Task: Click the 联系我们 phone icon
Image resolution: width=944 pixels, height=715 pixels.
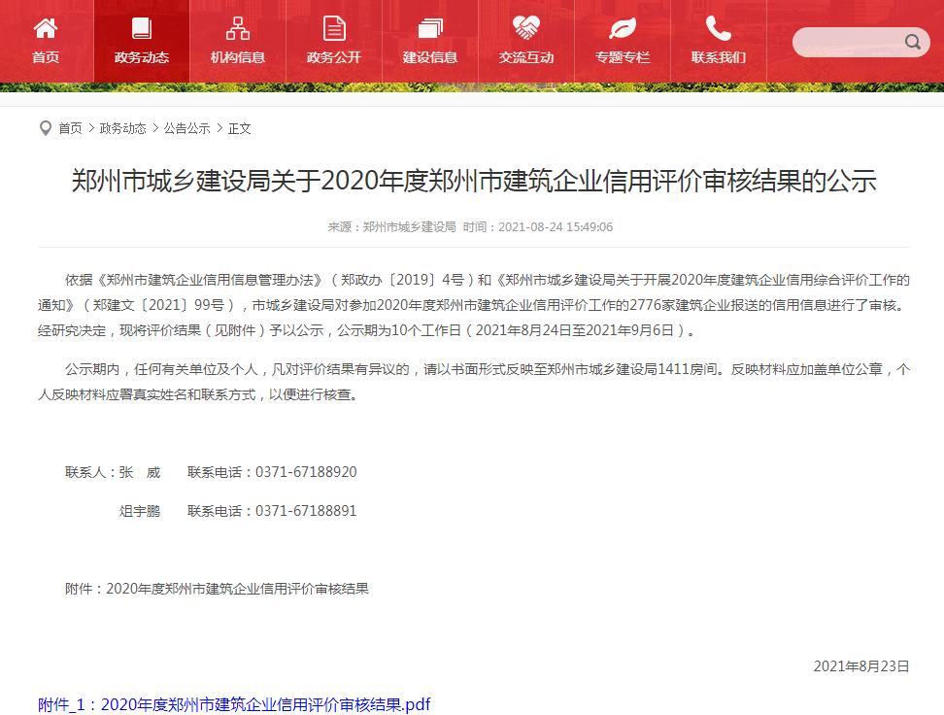Action: (x=719, y=27)
